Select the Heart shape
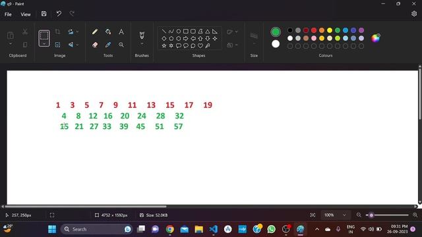 click(200, 45)
